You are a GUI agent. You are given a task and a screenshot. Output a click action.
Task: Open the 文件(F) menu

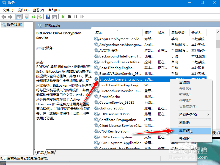8,10
